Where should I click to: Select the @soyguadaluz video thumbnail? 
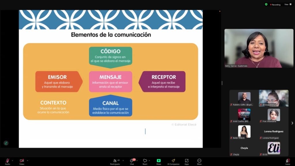(x=274, y=98)
